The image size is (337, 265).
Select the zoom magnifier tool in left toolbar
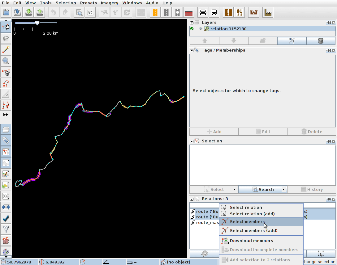pyautogui.click(x=6, y=61)
